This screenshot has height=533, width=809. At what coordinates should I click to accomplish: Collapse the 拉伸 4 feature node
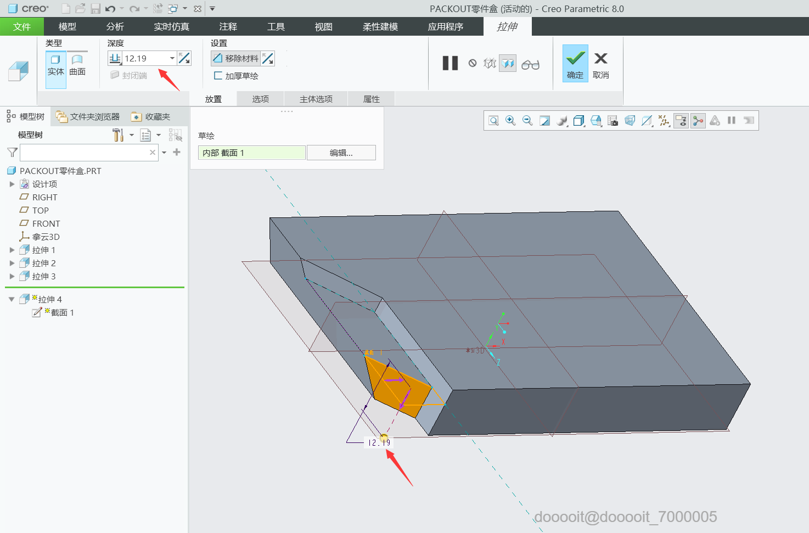tap(12, 299)
